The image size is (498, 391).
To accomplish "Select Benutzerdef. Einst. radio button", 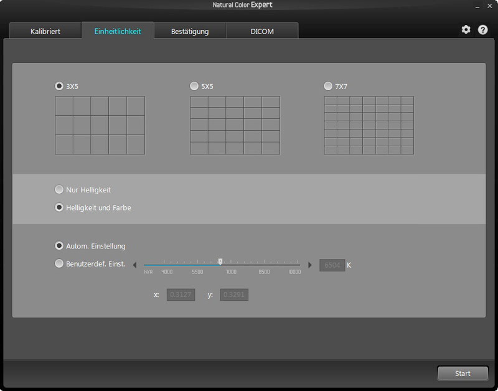I will (59, 263).
